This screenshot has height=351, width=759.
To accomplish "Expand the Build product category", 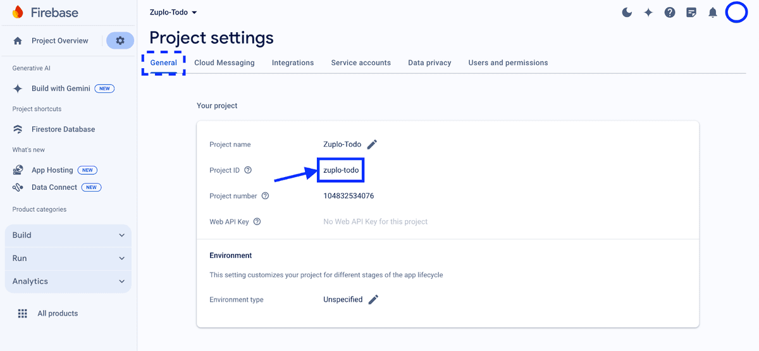I will [x=68, y=235].
